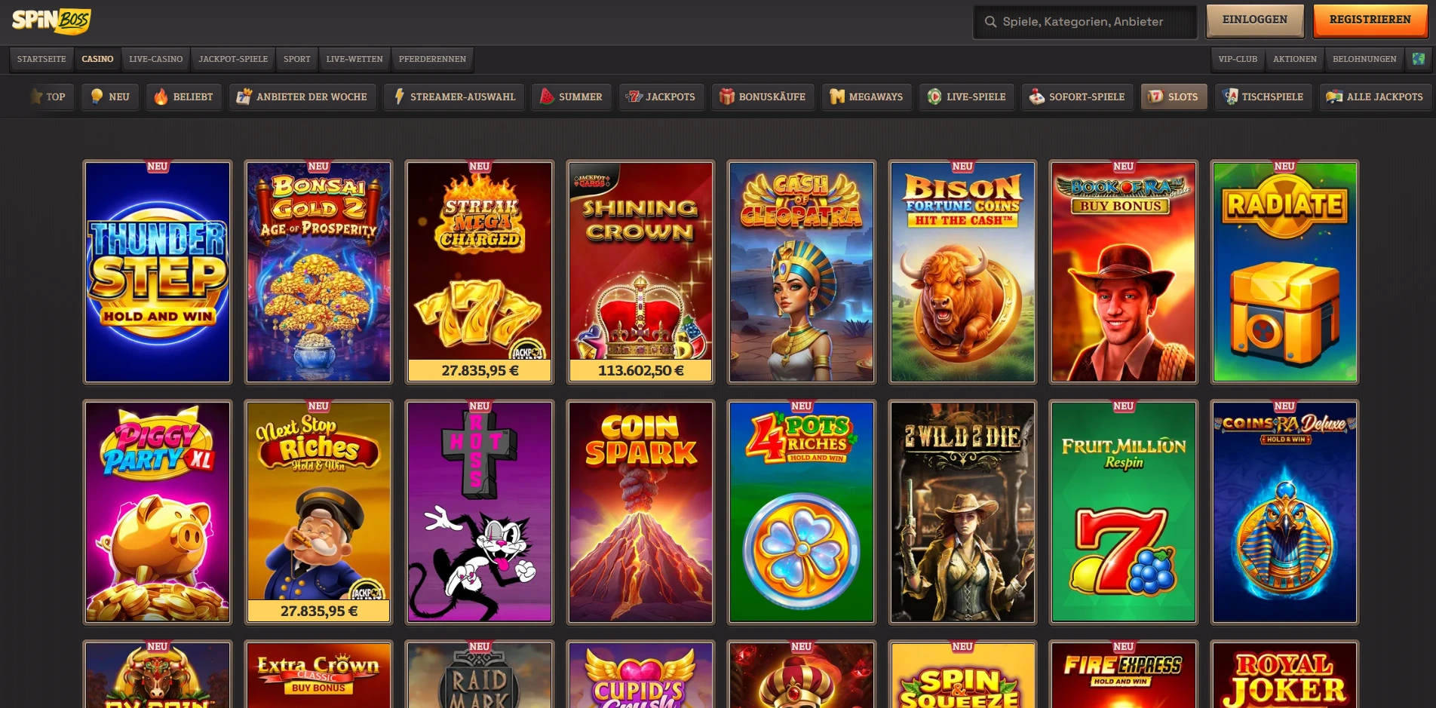Image resolution: width=1436 pixels, height=708 pixels.
Task: Click the chip icon beside LIVE-SPIELE
Action: pyautogui.click(x=934, y=97)
